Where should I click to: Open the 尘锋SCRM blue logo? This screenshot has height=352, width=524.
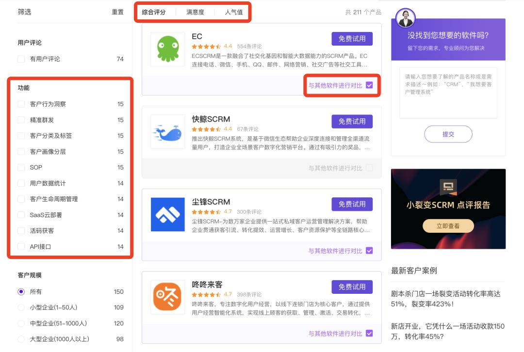point(168,214)
